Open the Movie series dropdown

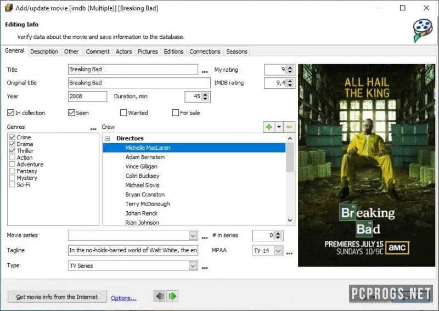click(193, 235)
